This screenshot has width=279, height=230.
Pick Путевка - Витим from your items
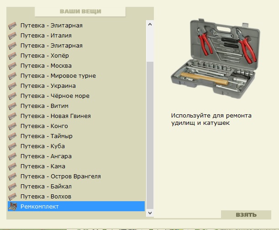coord(76,106)
